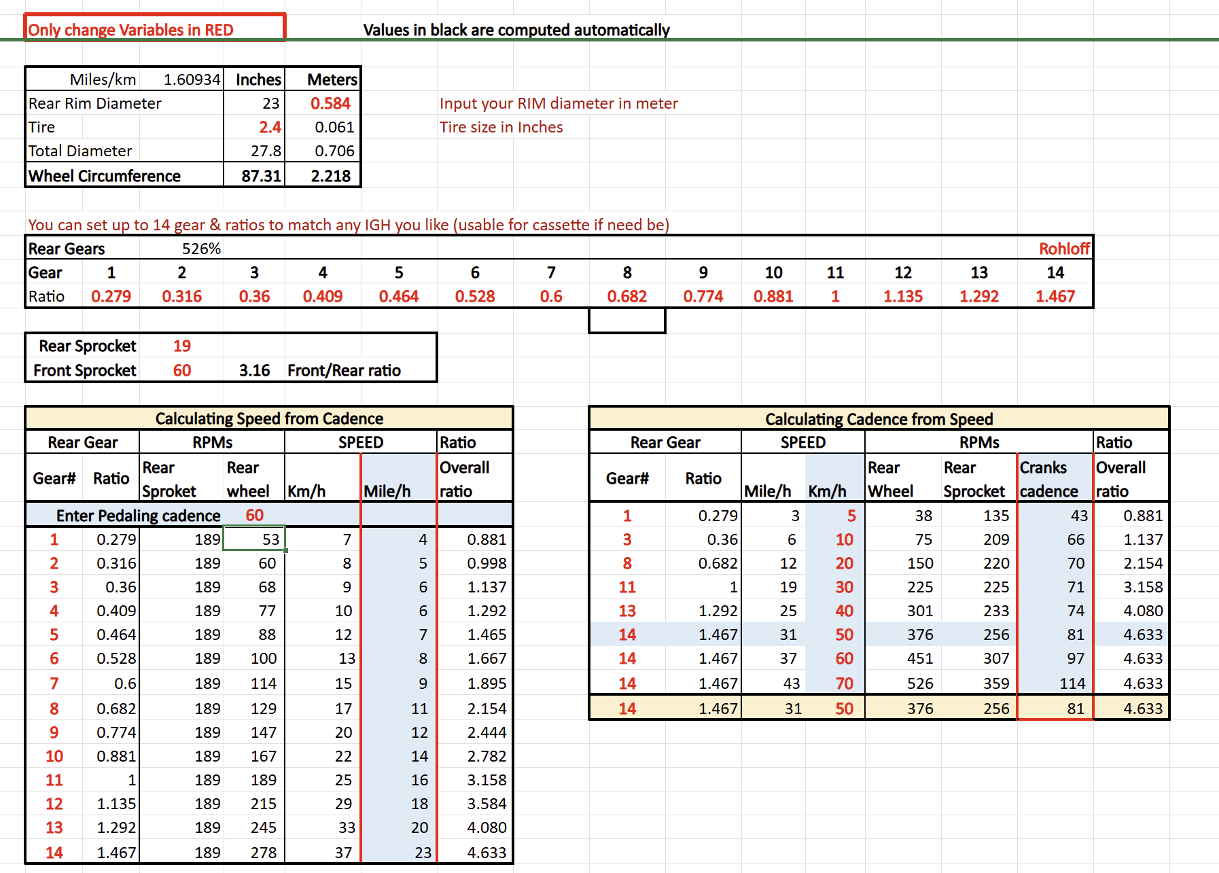Image resolution: width=1219 pixels, height=873 pixels.
Task: Click the Wheel Circumference meters value 2.218
Action: [330, 176]
